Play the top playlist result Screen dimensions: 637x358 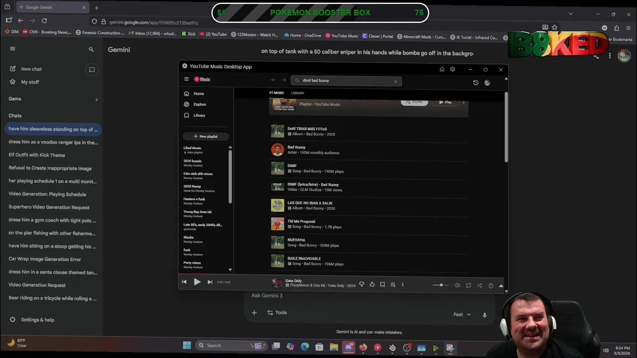(445, 102)
